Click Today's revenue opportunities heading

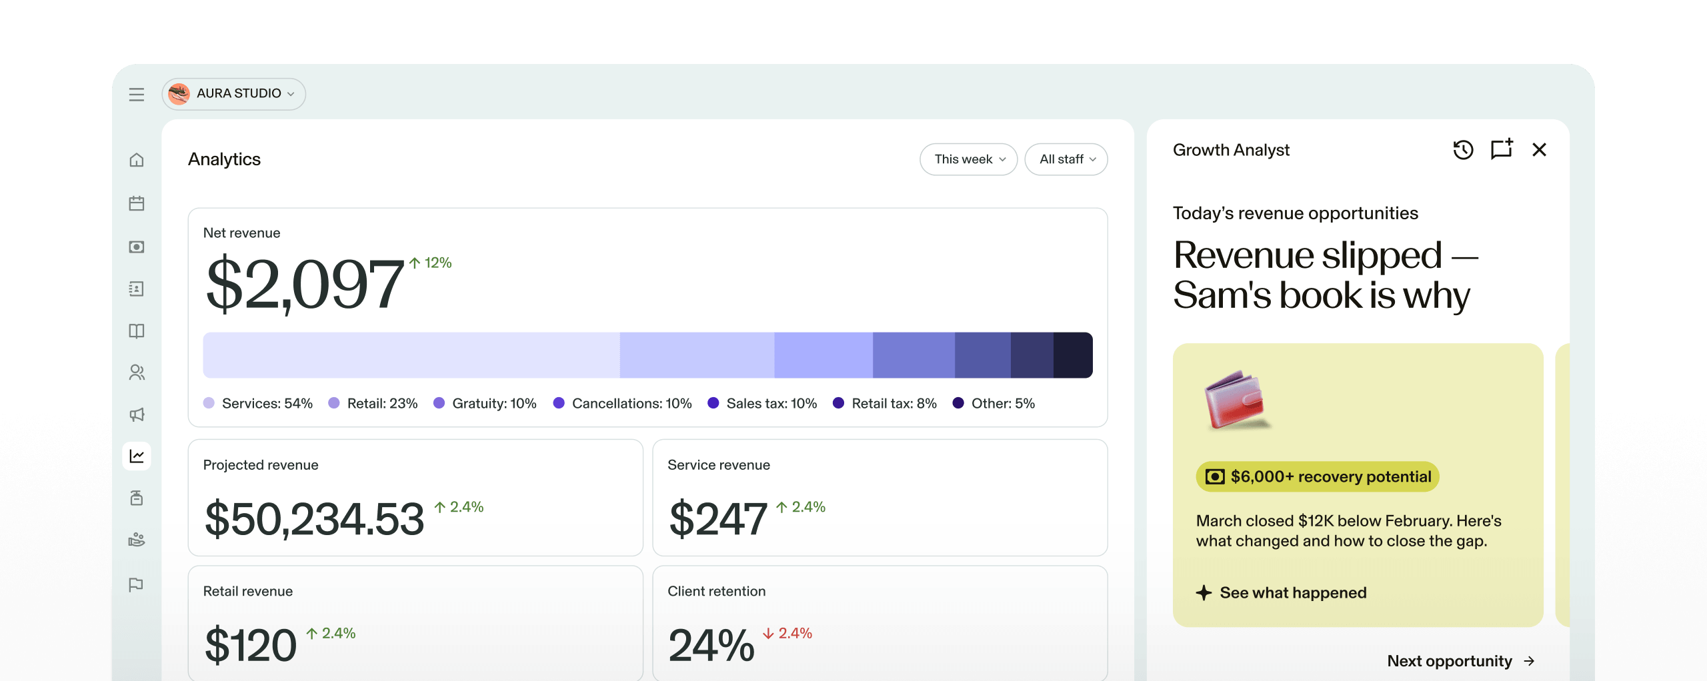(x=1295, y=213)
